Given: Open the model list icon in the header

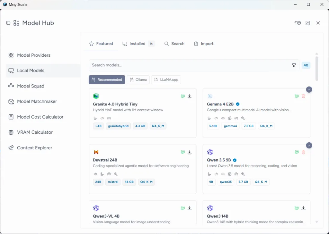Looking at the screenshot, I should click(298, 23).
